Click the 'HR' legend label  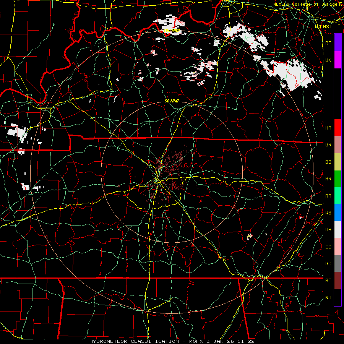pos(328,179)
